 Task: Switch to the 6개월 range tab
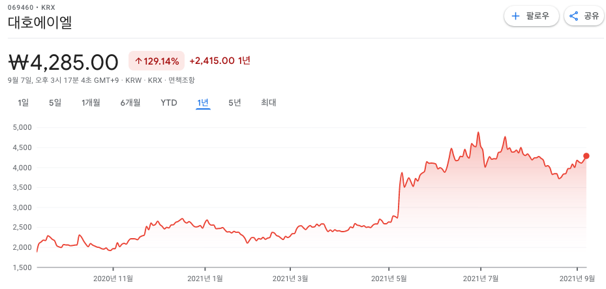(130, 103)
